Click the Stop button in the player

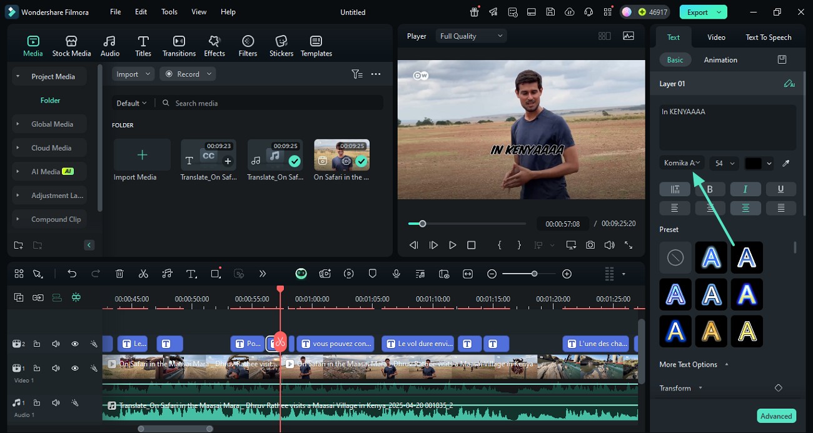tap(472, 246)
